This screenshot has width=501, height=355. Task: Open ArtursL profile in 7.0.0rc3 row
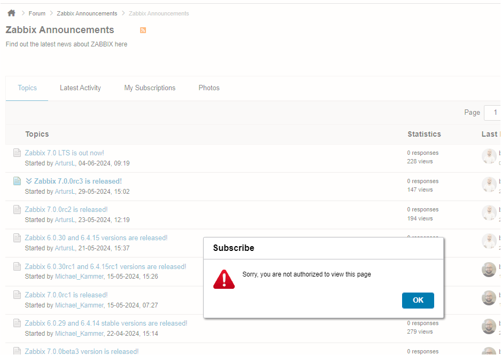tap(65, 192)
